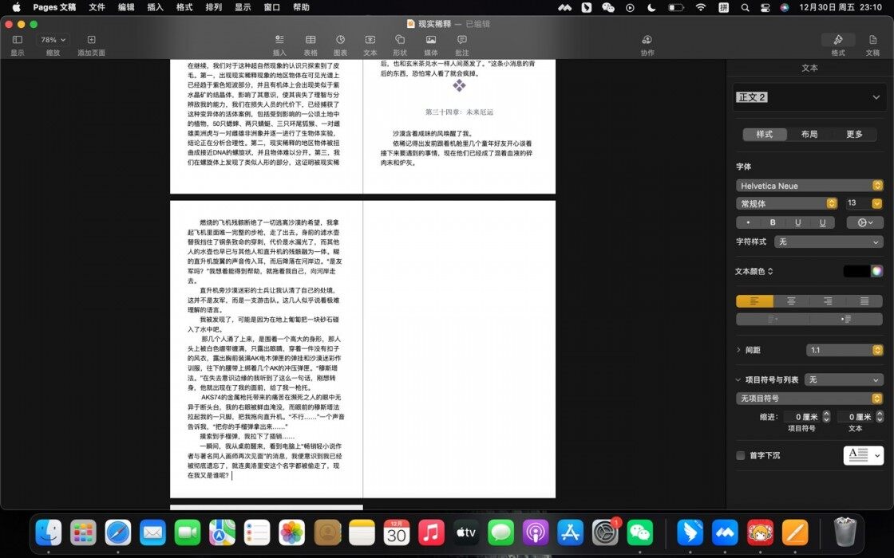The image size is (894, 558).
Task: Click the Wi-Fi status icon
Action: click(701, 7)
